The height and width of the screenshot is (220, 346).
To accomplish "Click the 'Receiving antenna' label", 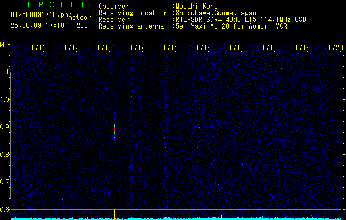I will click(131, 26).
